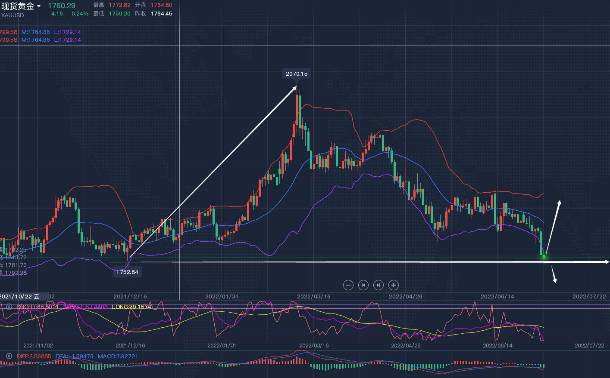Image resolution: width=610 pixels, height=378 pixels.
Task: Click the LONG:39.1574 indicator label
Action: tap(131, 307)
